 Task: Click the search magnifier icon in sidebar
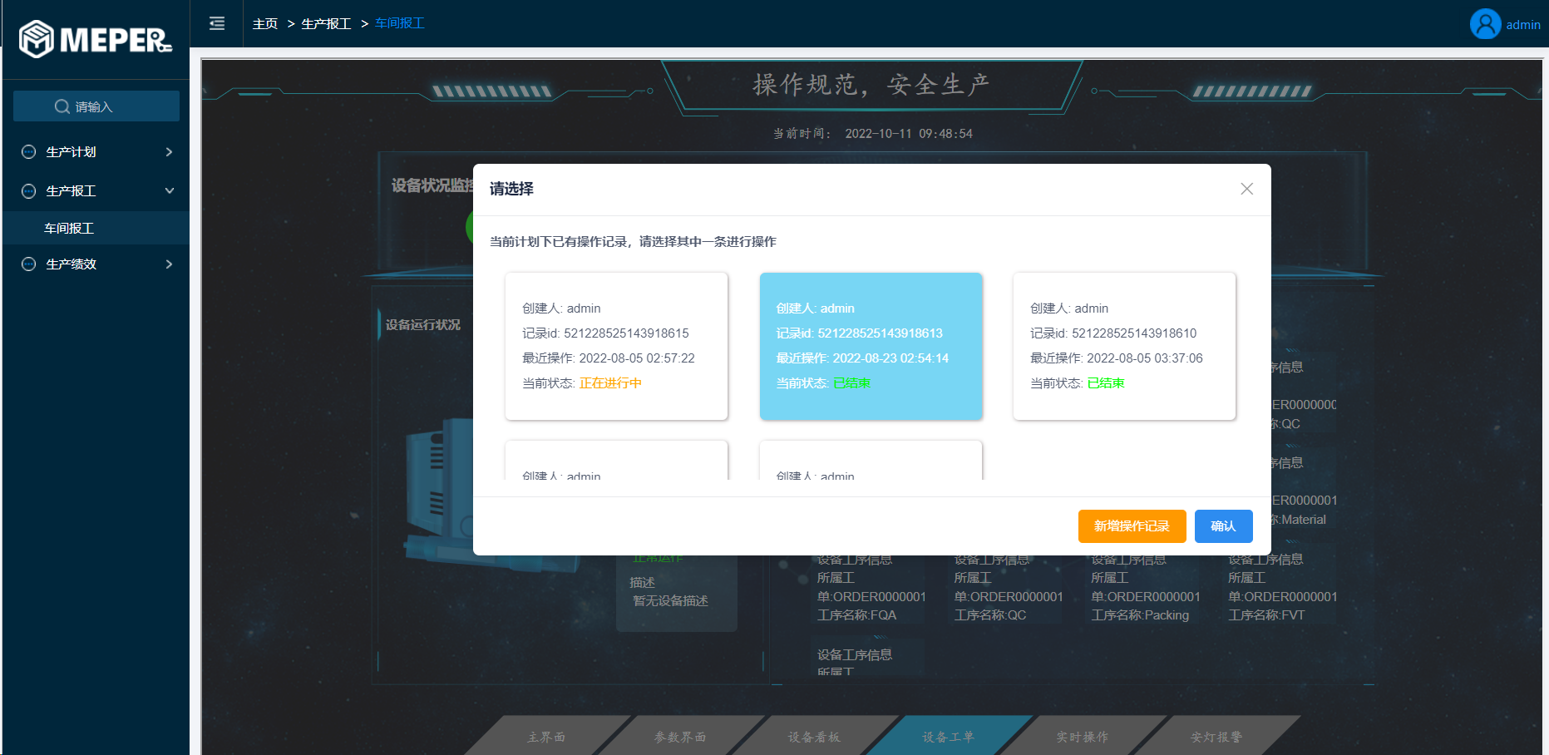[62, 106]
